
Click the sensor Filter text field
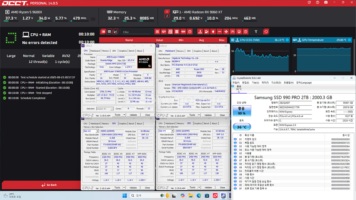coord(136,32)
